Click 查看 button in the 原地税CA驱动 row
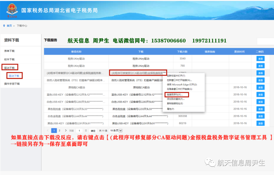The width and height of the screenshot is (274, 175). (x=260, y=87)
